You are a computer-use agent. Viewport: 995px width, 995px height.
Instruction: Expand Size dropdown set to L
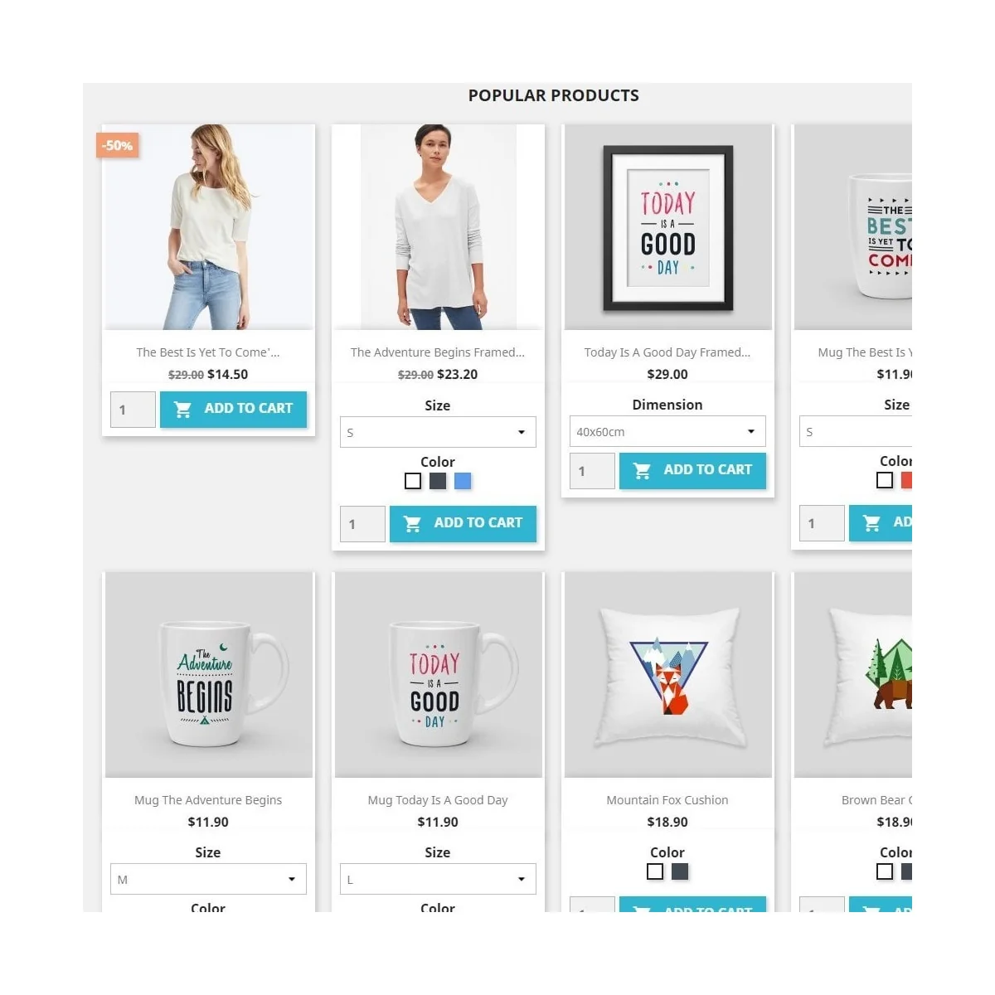point(438,879)
